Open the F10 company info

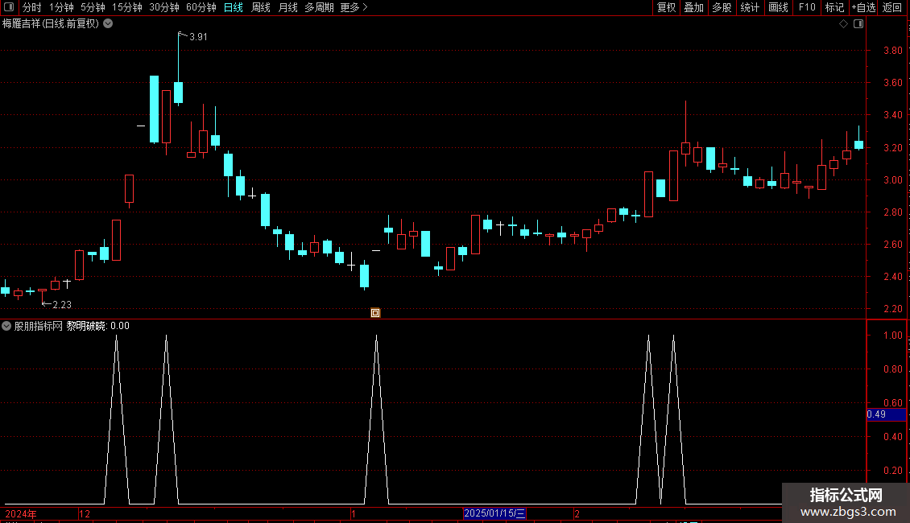(x=807, y=7)
